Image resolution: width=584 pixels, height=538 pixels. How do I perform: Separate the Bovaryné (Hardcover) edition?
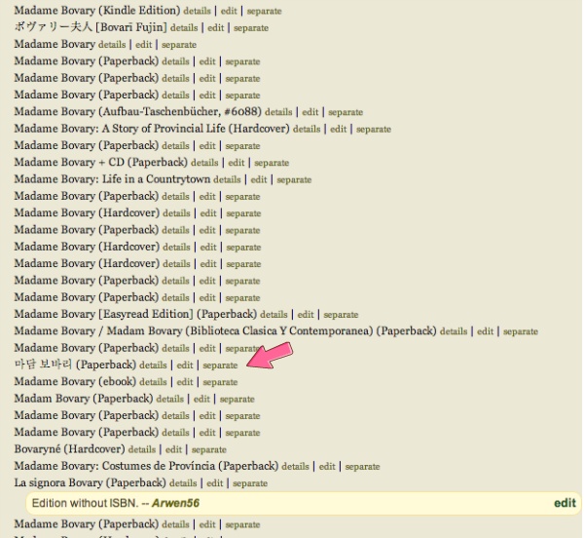[x=209, y=449]
